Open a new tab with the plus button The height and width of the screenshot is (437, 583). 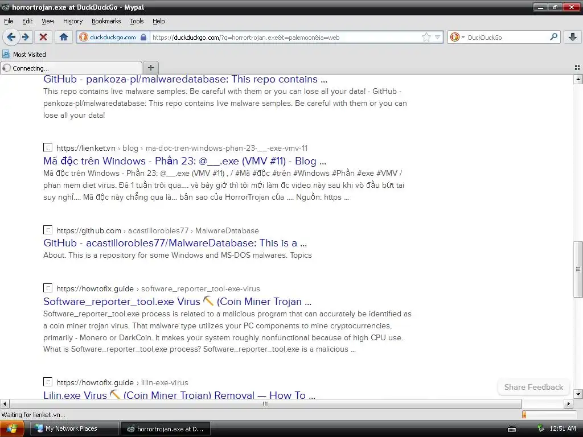150,68
